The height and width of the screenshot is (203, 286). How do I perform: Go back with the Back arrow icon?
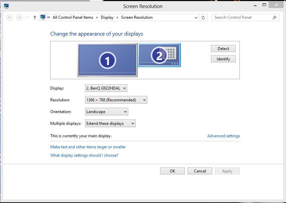pyautogui.click(x=9, y=17)
